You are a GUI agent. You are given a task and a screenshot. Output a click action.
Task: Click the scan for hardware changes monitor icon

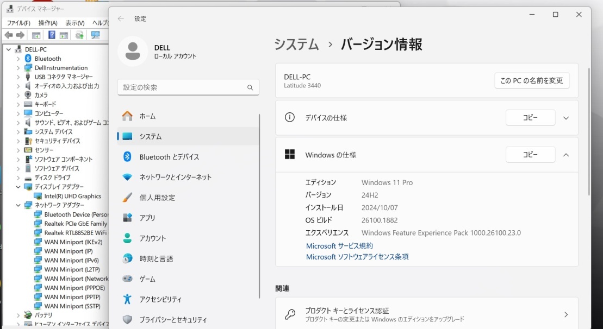tap(95, 35)
